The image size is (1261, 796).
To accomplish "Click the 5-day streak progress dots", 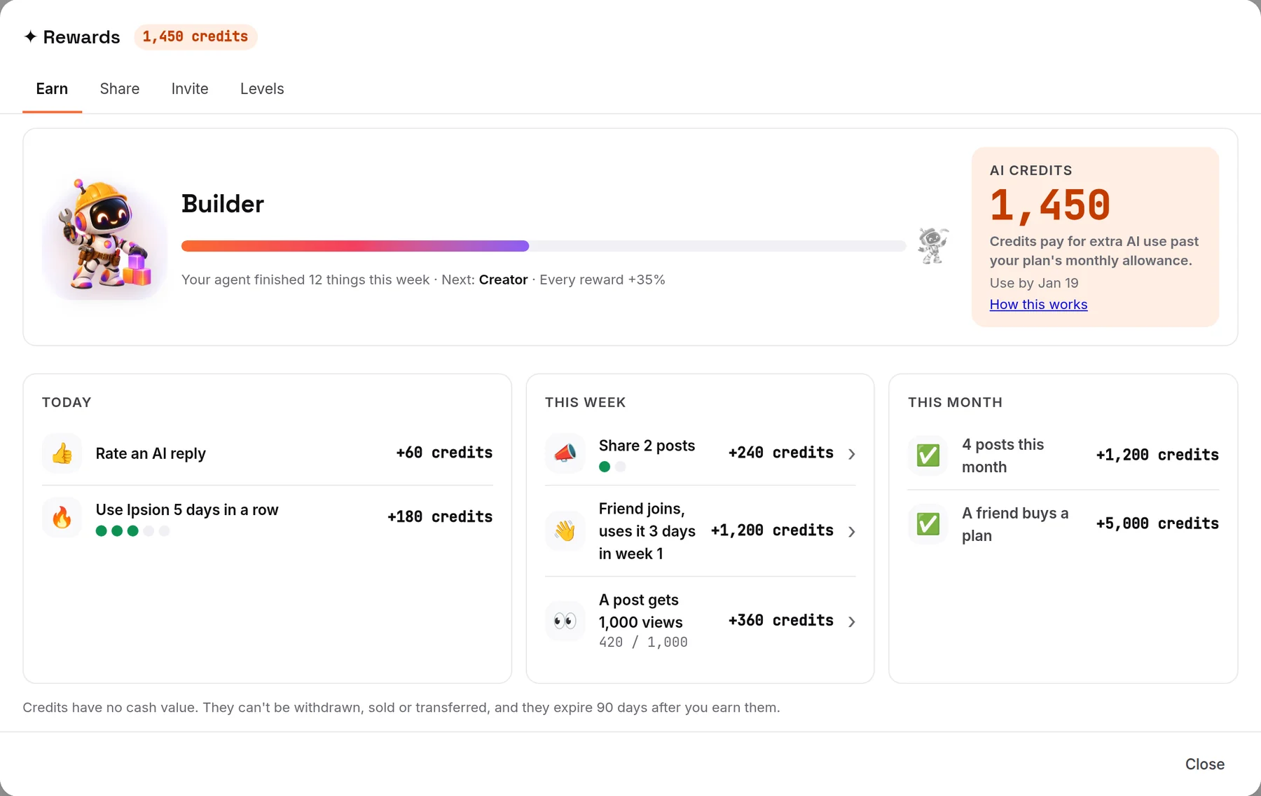I will (x=133, y=531).
